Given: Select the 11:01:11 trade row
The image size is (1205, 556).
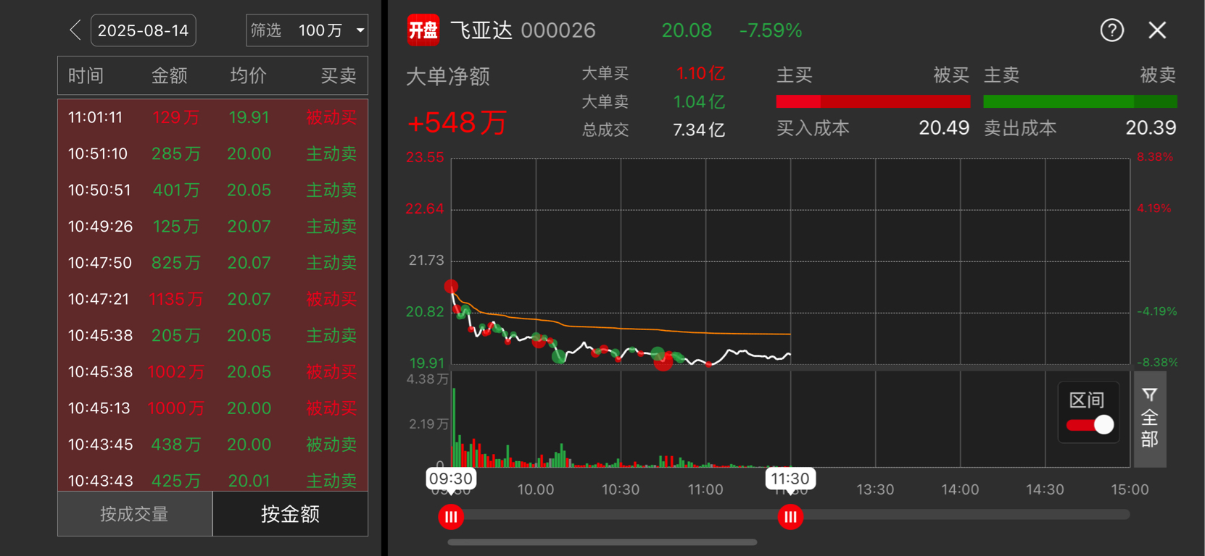Looking at the screenshot, I should pyautogui.click(x=213, y=117).
